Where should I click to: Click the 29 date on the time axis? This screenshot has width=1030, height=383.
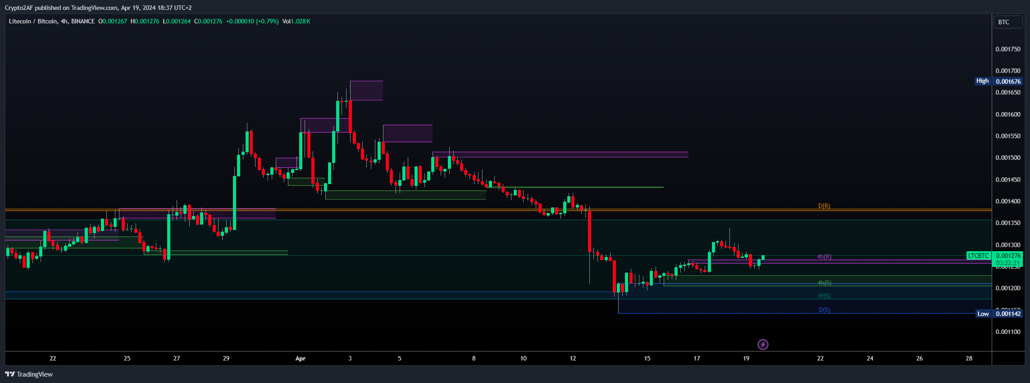(x=226, y=359)
